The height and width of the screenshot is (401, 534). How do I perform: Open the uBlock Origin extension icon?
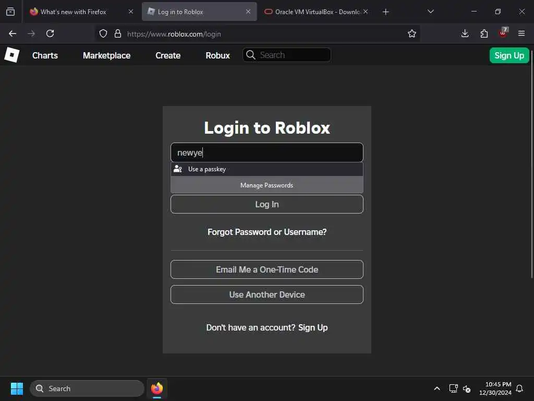point(503,33)
